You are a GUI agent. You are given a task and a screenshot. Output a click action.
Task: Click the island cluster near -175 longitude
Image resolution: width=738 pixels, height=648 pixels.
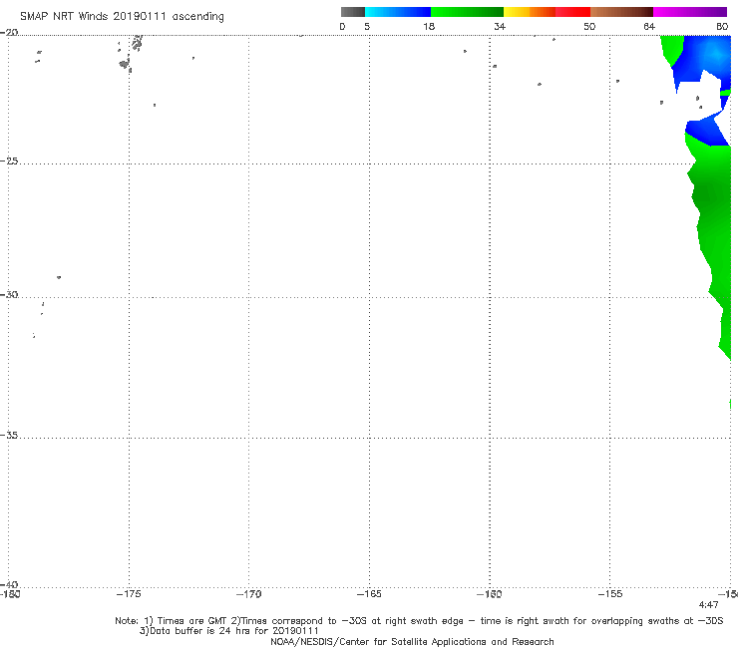click(131, 54)
